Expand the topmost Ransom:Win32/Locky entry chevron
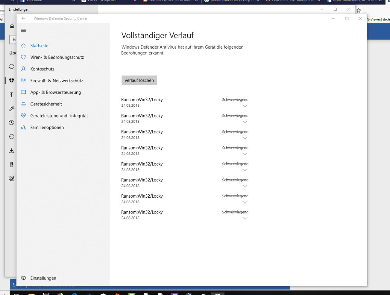This screenshot has width=390, height=295. click(245, 106)
